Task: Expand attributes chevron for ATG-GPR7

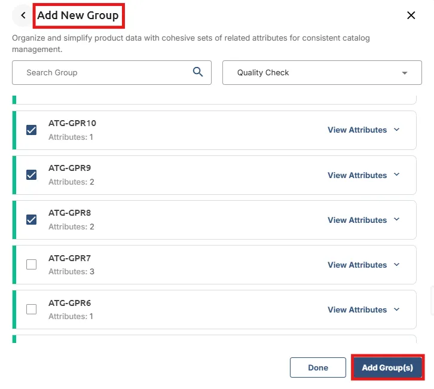Action: click(x=396, y=265)
